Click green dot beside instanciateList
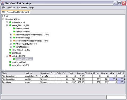 pos(10,22)
